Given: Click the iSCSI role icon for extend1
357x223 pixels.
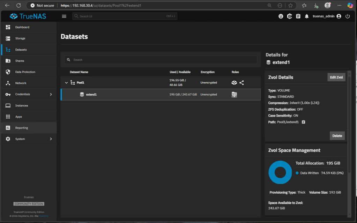Looking at the screenshot, I should click(x=234, y=95).
